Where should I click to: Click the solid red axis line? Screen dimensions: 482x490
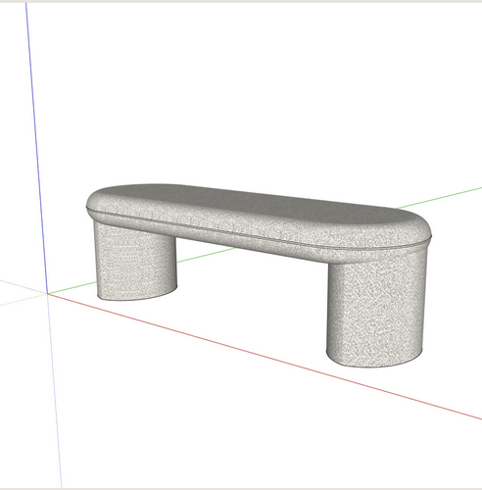265,357
